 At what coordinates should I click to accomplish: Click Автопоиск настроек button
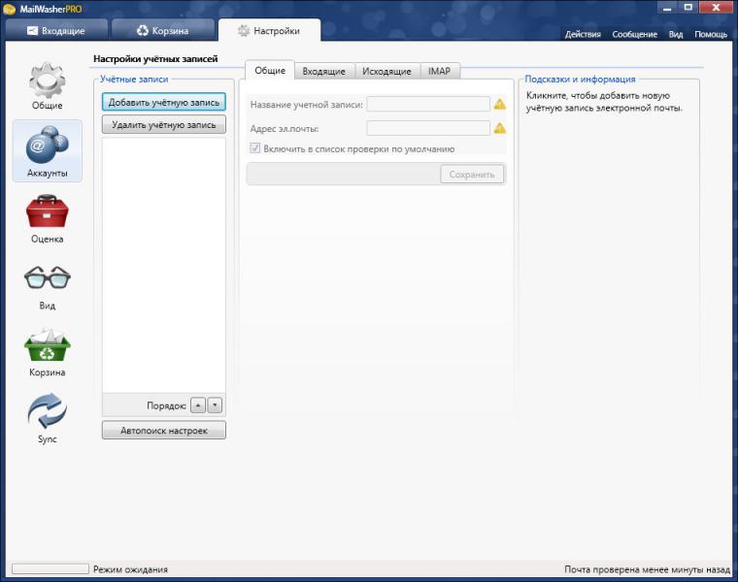164,430
